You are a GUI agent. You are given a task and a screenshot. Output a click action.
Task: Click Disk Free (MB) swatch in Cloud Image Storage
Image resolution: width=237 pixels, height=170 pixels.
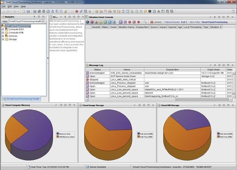[139, 137]
